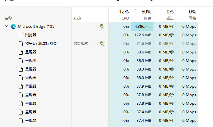This screenshot has width=213, height=127.
Task: Select the Microsoft Edge (135) row label
Action: [x=37, y=27]
